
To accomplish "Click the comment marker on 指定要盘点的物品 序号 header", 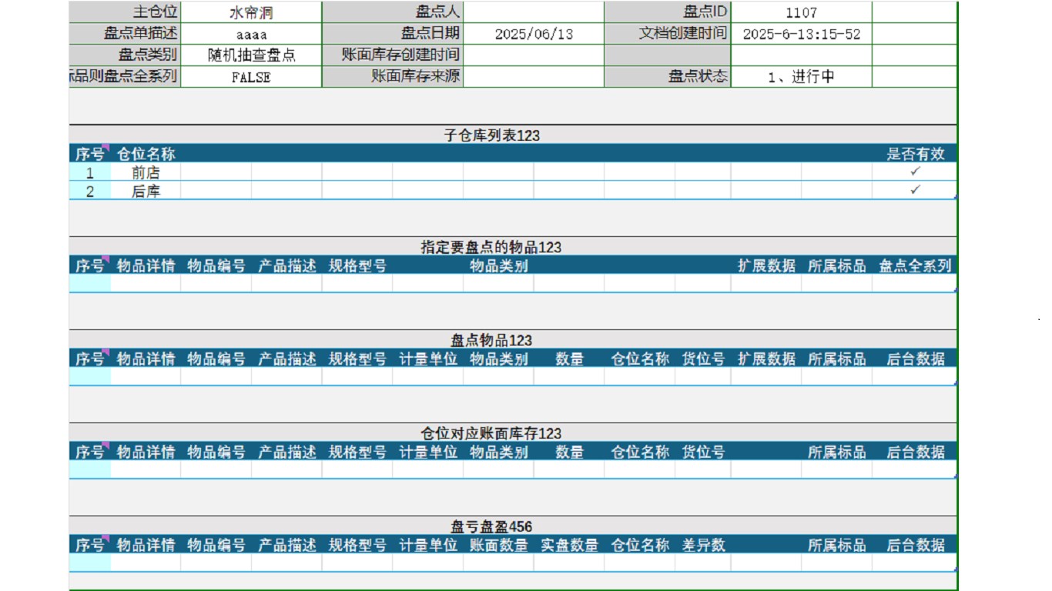I will tap(105, 259).
